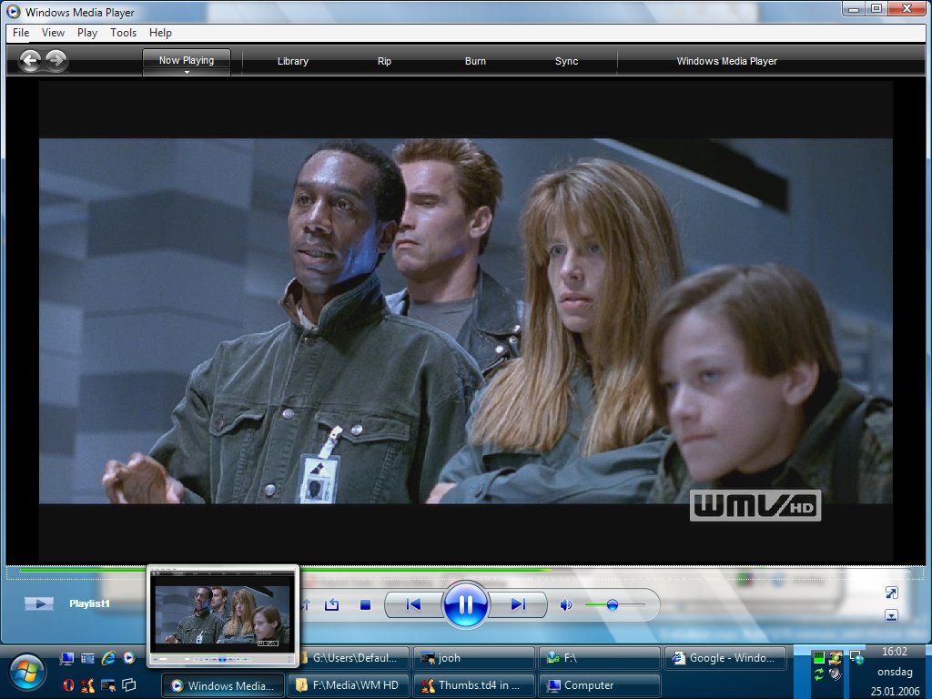Expand the Now Playing dropdown arrow
932x699 pixels.
point(187,73)
